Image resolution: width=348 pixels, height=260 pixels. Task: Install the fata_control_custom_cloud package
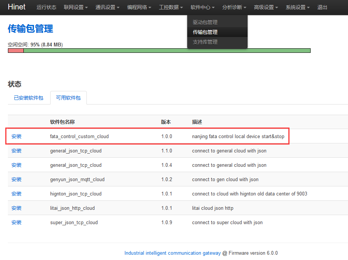(17, 136)
